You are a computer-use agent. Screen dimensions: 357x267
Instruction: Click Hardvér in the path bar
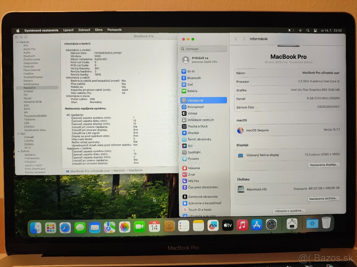click(x=119, y=171)
